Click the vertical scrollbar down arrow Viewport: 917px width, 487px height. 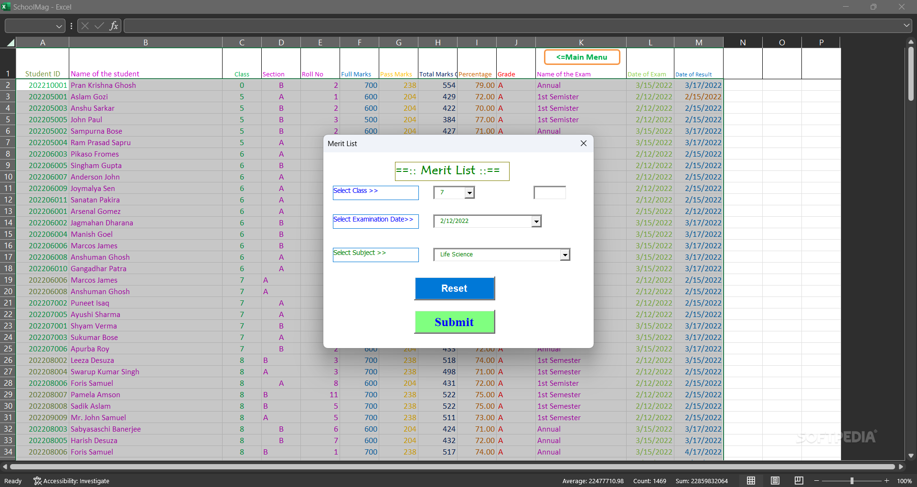point(911,455)
